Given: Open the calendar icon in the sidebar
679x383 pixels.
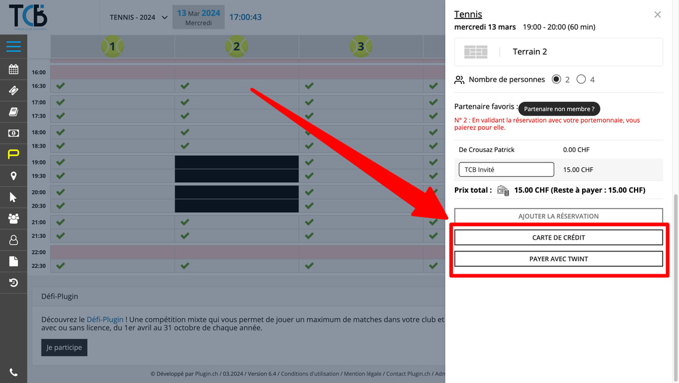Looking at the screenshot, I should tap(13, 69).
